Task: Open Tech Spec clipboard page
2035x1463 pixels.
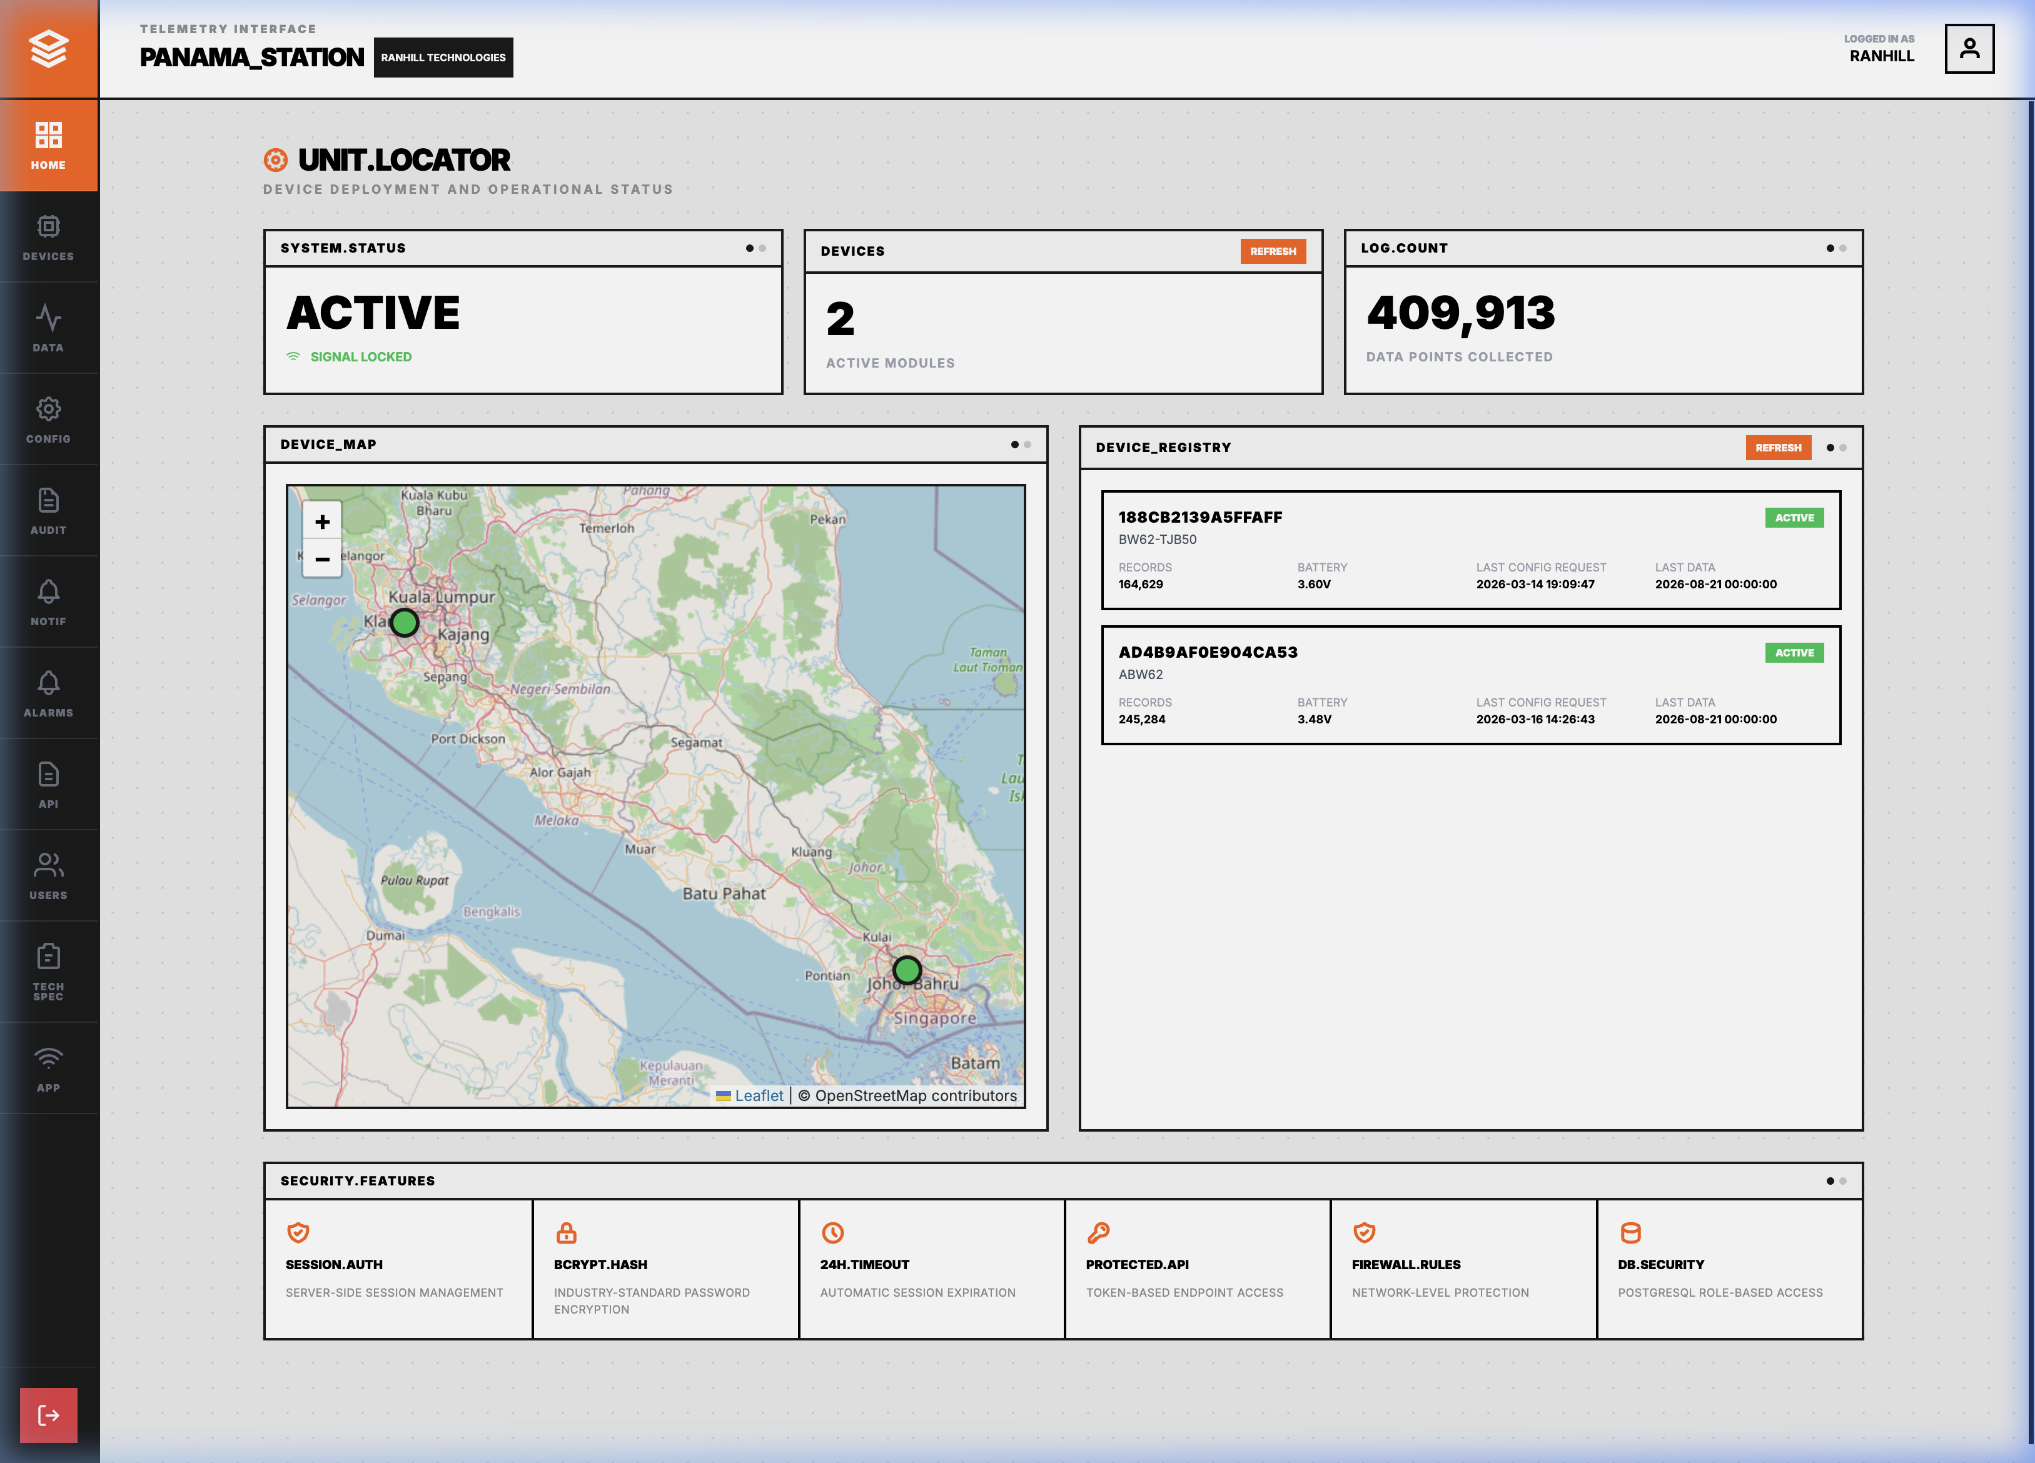Action: pos(48,972)
